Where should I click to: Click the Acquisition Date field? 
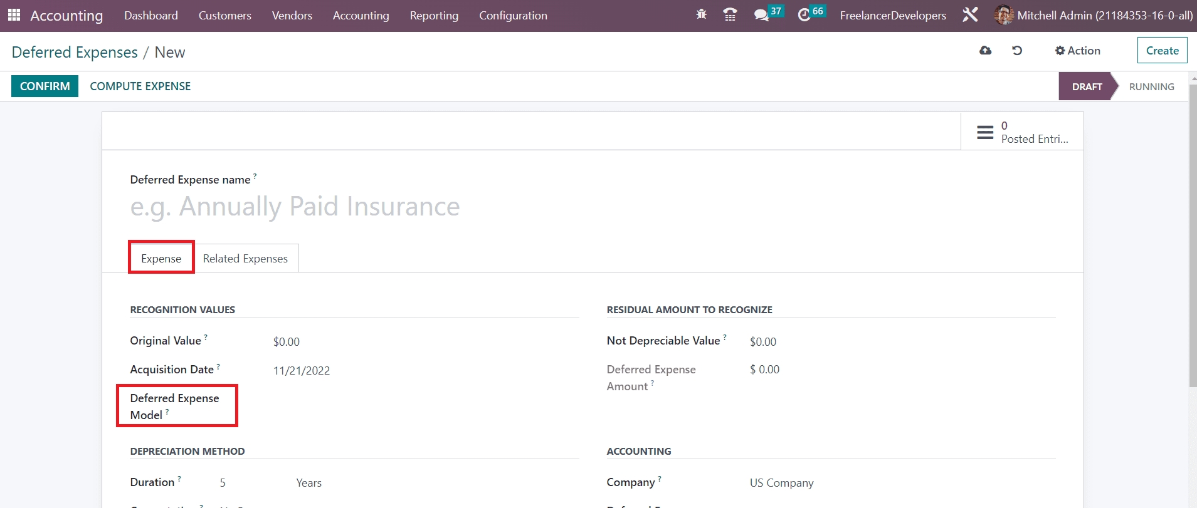click(302, 371)
